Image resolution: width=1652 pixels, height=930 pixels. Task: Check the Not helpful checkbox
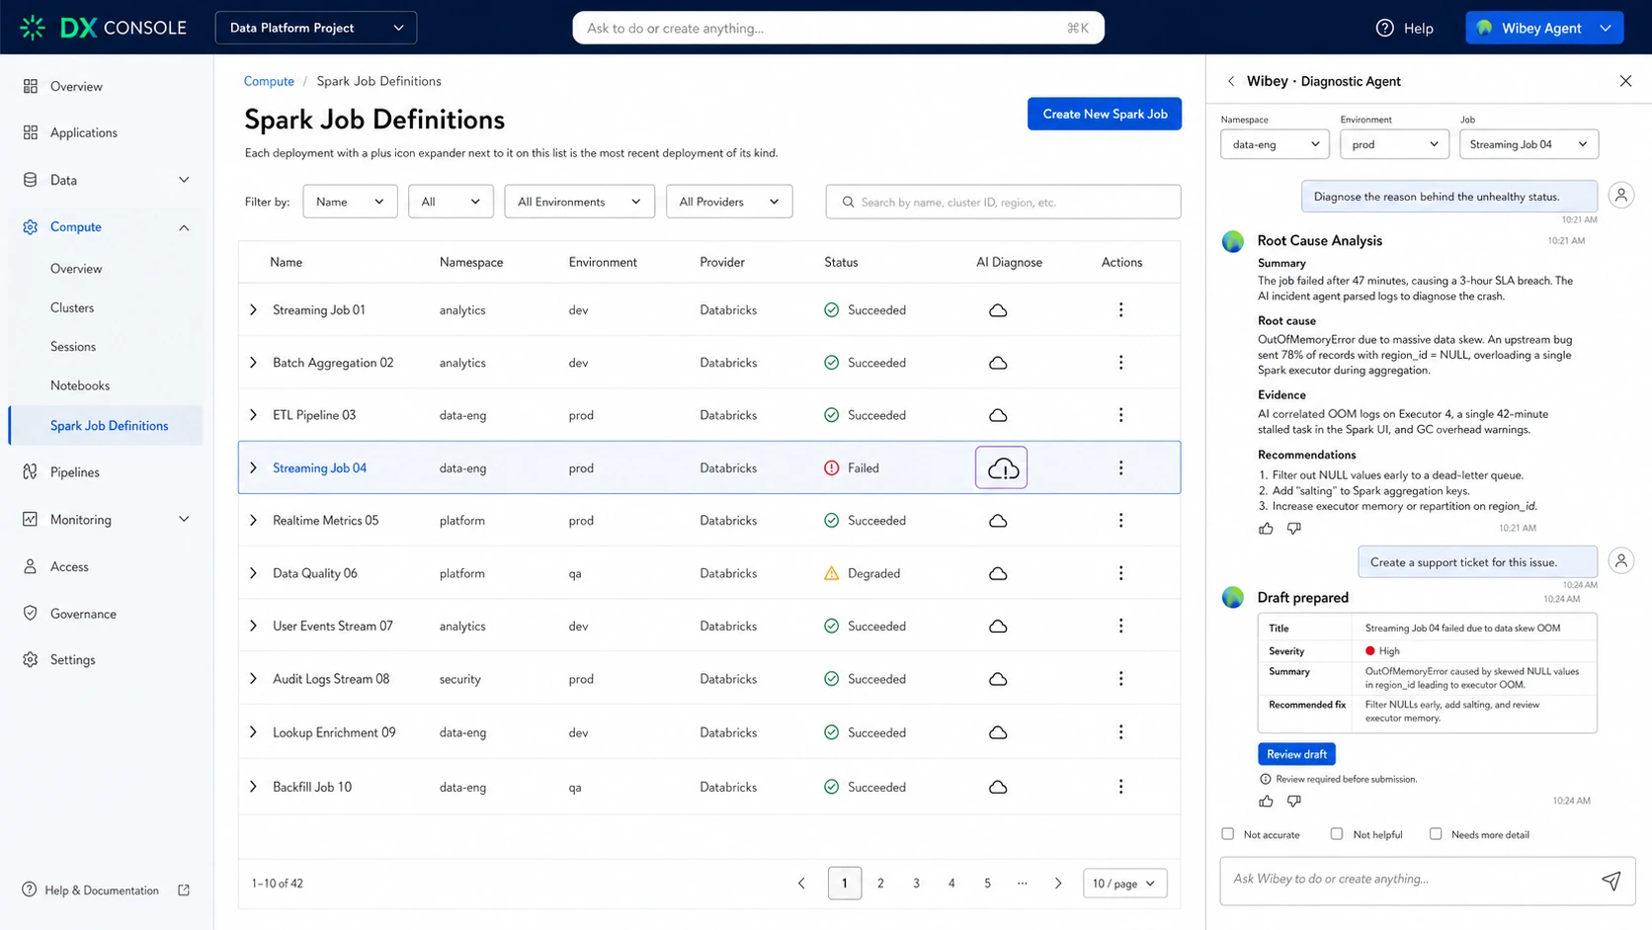pos(1337,834)
